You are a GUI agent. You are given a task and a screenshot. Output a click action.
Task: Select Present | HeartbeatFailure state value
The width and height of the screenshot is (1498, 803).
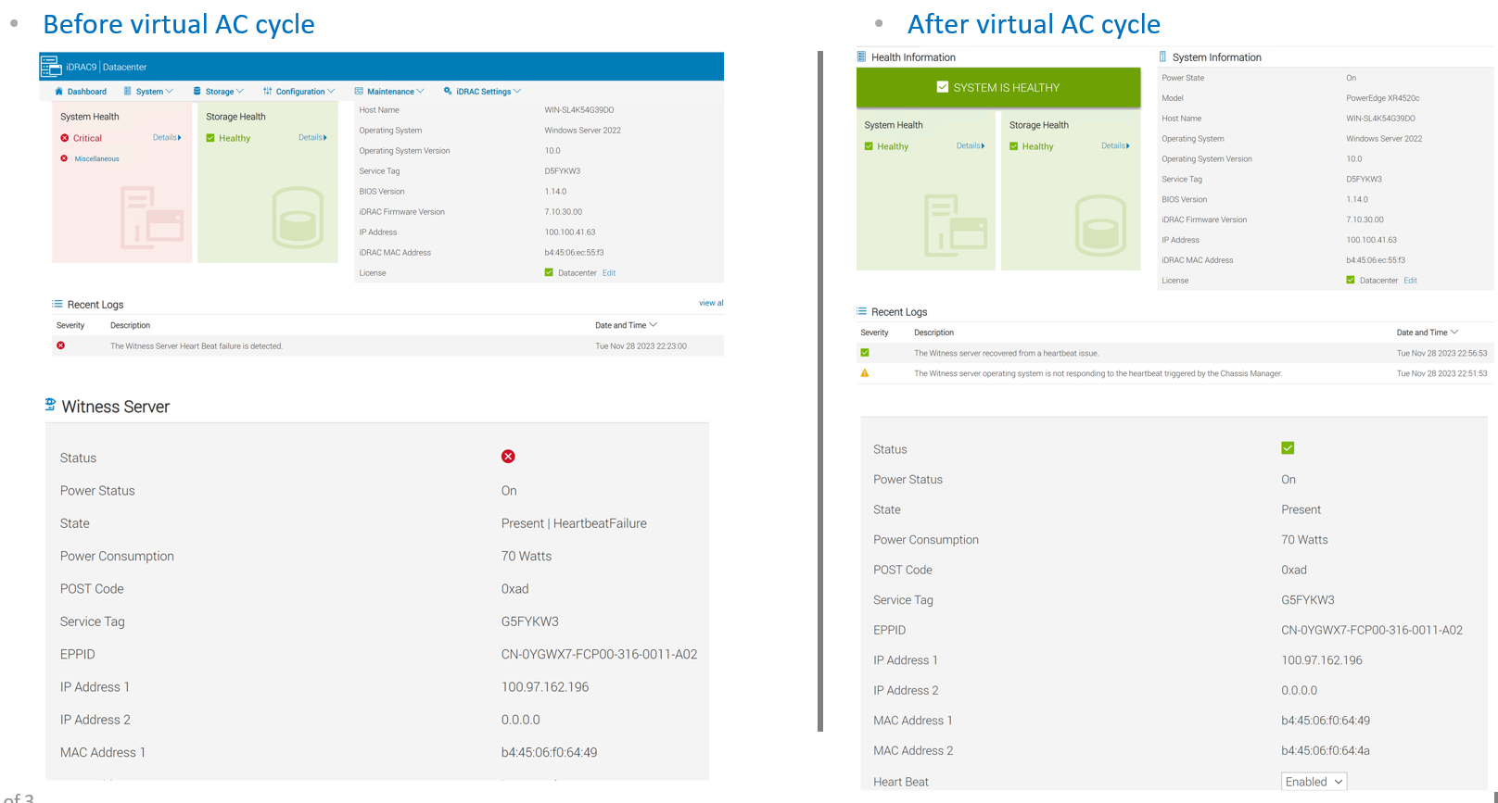574,523
